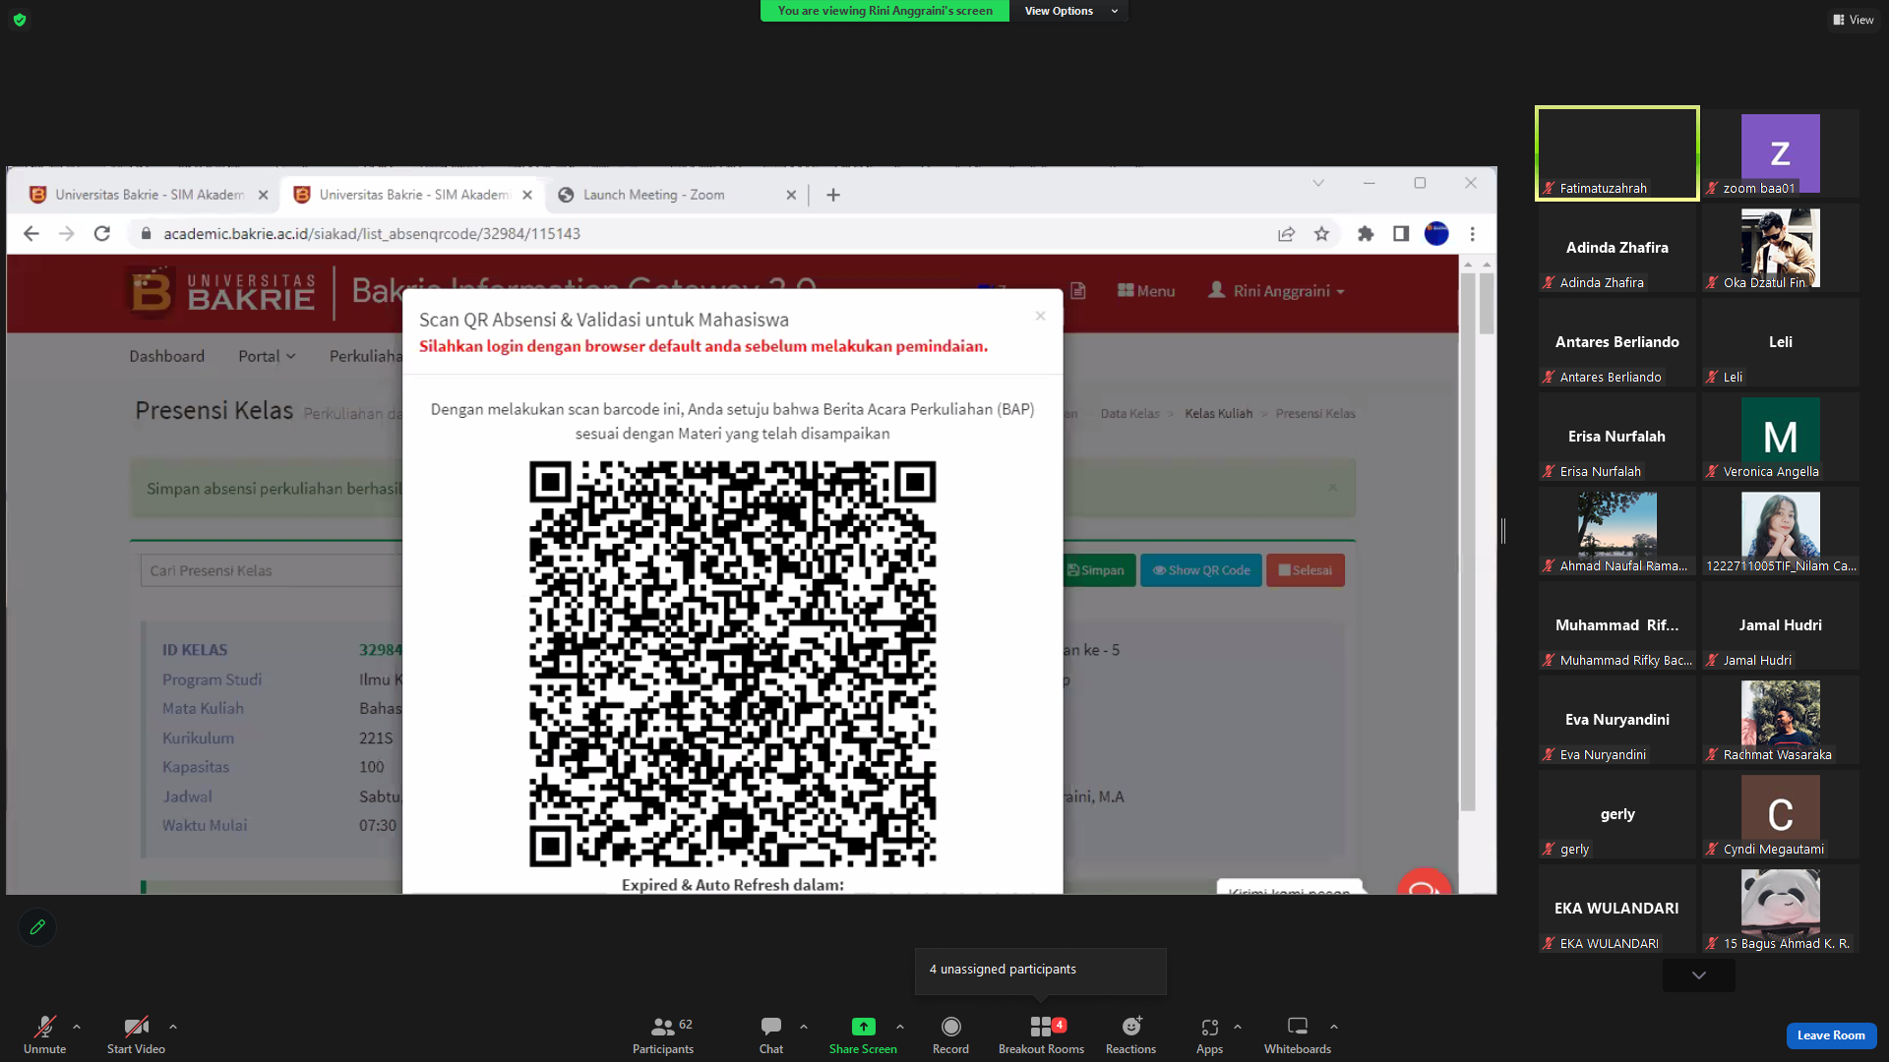Go forward in the browser
Screen dimensions: 1889x1062
coord(67,234)
